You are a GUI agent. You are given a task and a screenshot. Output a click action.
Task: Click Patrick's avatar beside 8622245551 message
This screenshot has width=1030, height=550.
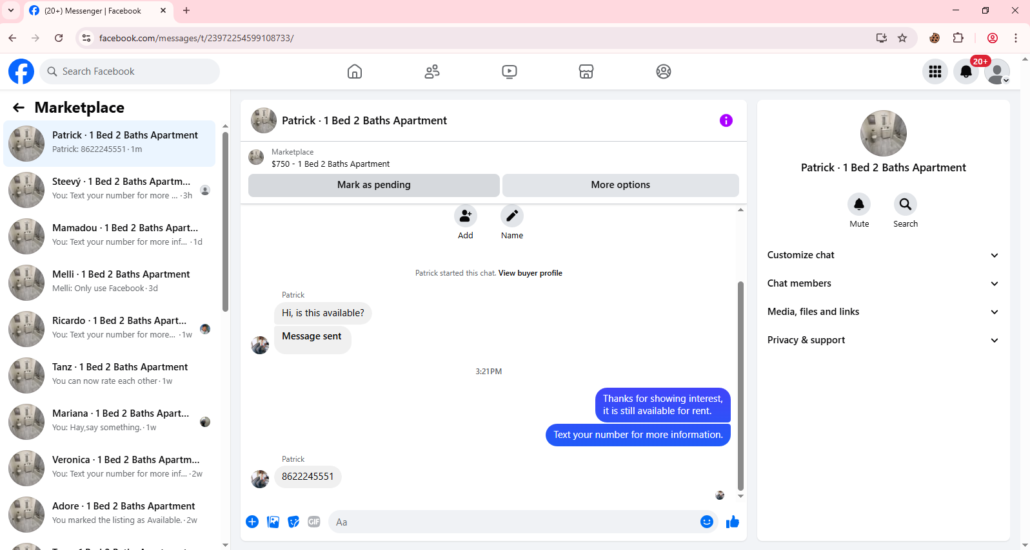point(260,479)
